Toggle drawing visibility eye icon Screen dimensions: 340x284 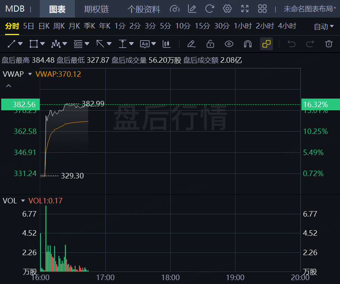tap(229, 44)
